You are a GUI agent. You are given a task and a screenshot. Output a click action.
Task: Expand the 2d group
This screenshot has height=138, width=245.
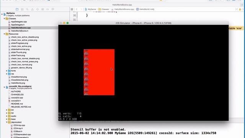pos(7,110)
